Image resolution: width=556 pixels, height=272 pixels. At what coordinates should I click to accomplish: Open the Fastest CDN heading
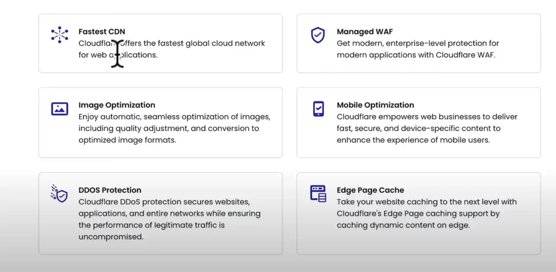[102, 31]
